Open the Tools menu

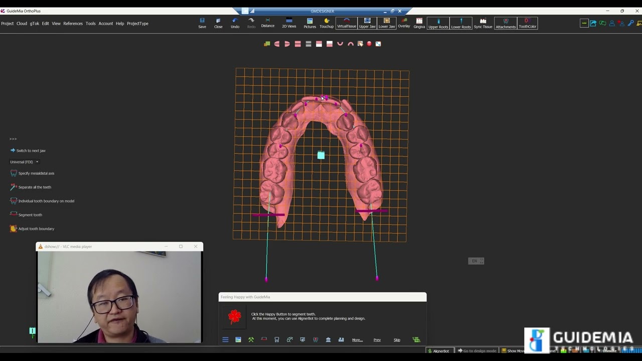91,24
